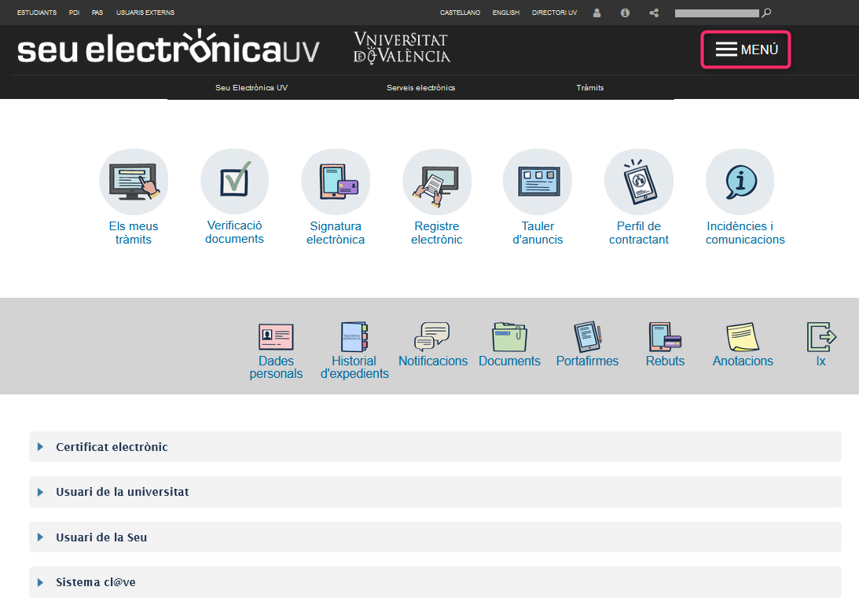This screenshot has width=859, height=616.
Task: Select the ESTUDIANTS top menu item
Action: tap(37, 13)
